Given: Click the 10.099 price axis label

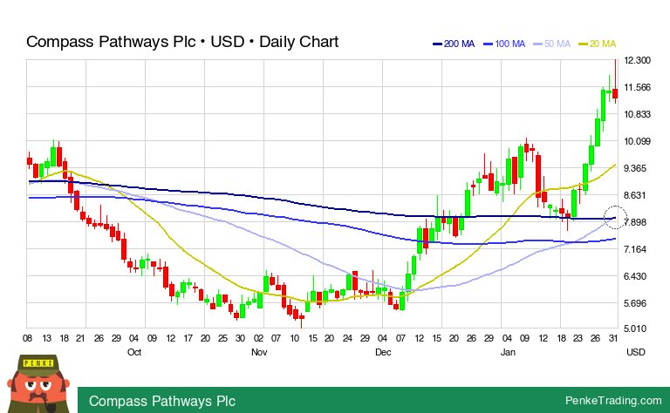Looking at the screenshot, I should pyautogui.click(x=637, y=141).
